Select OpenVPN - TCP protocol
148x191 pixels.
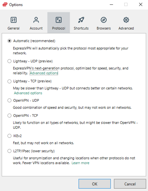click(9, 115)
